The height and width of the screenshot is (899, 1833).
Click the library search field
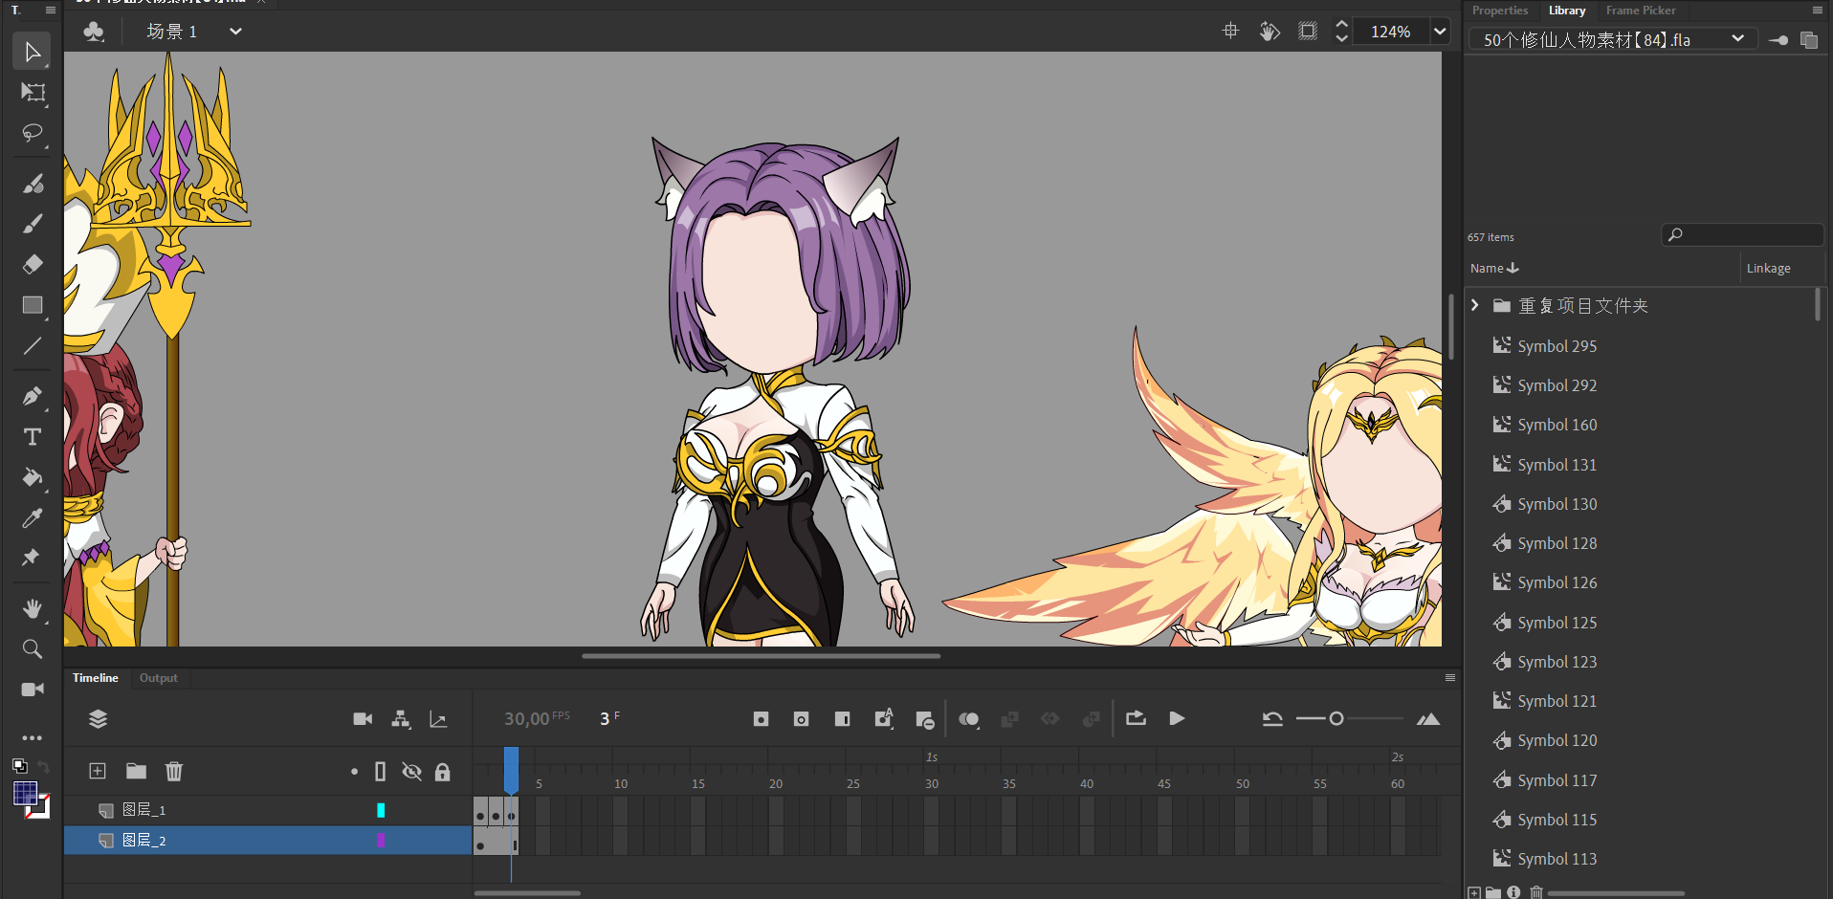pyautogui.click(x=1750, y=235)
